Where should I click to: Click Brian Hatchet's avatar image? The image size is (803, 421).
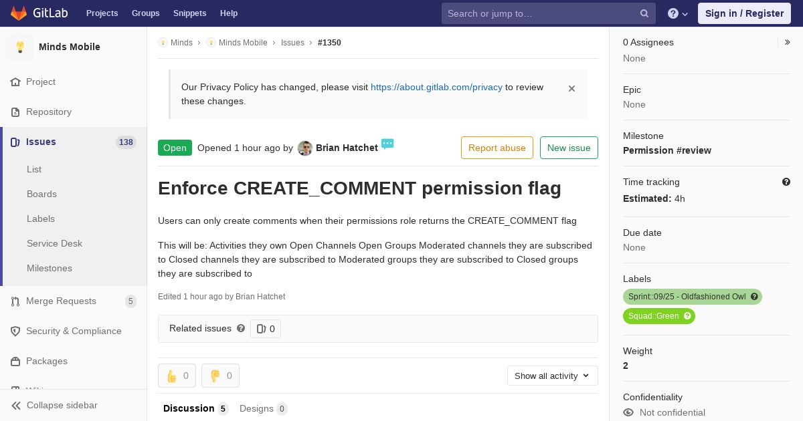click(x=305, y=148)
